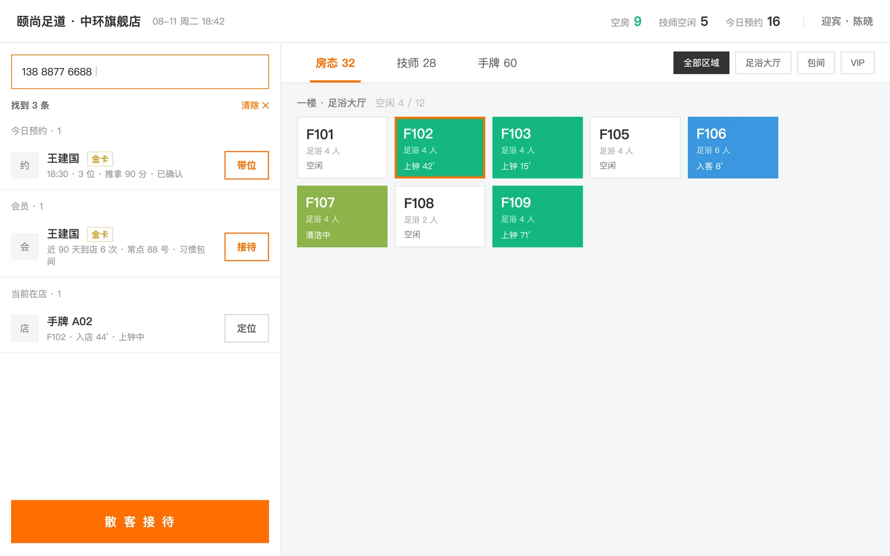This screenshot has width=890, height=556.
Task: Open the 技师 28 tab
Action: point(417,63)
